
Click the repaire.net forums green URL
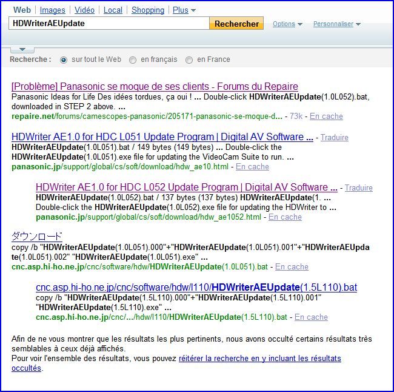147,117
